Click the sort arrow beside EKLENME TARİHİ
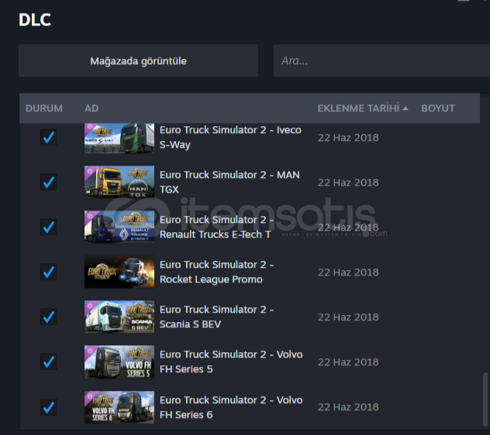490x435 pixels. point(405,108)
